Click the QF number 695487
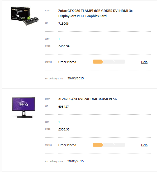 pos(63,107)
